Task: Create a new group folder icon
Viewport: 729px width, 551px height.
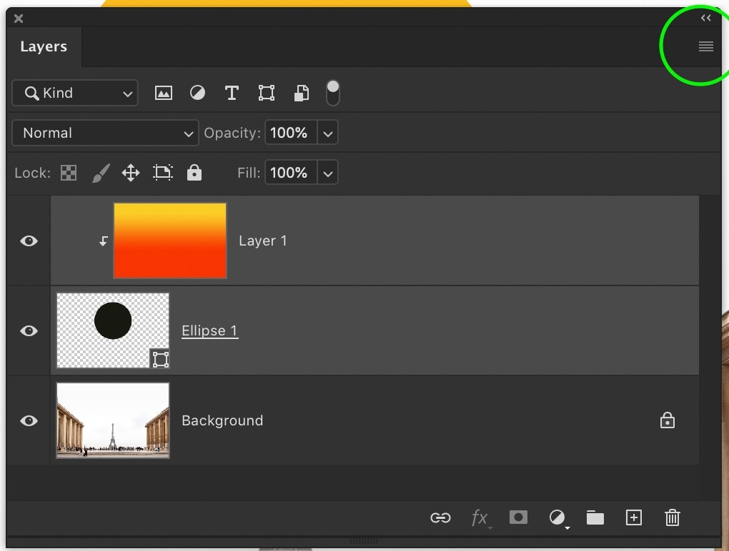Action: 595,517
